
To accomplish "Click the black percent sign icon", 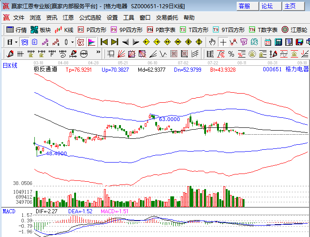I will click(231, 54).
